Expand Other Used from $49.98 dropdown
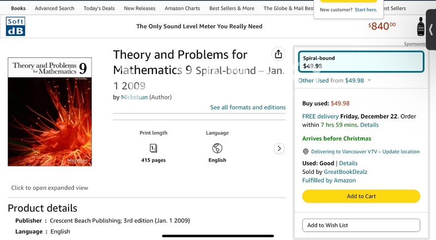This screenshot has width=436, height=240. pos(334,80)
